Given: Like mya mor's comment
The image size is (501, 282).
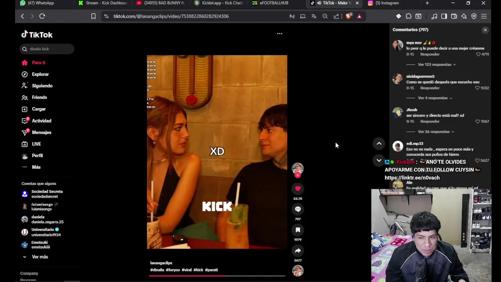Looking at the screenshot, I should (478, 54).
